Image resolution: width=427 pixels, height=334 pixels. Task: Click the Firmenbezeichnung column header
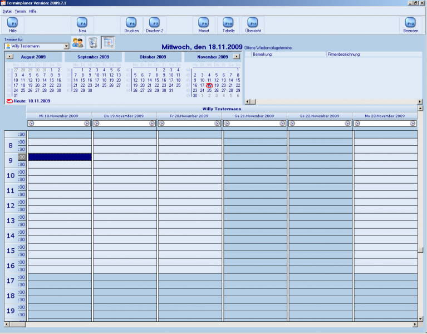pyautogui.click(x=374, y=54)
